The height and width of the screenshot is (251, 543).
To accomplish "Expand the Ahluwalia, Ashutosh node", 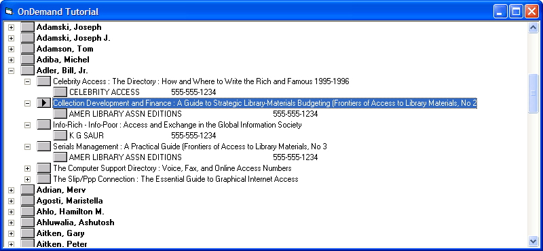I will point(11,223).
